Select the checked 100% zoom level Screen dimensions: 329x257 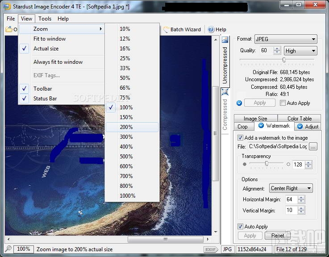click(132, 108)
